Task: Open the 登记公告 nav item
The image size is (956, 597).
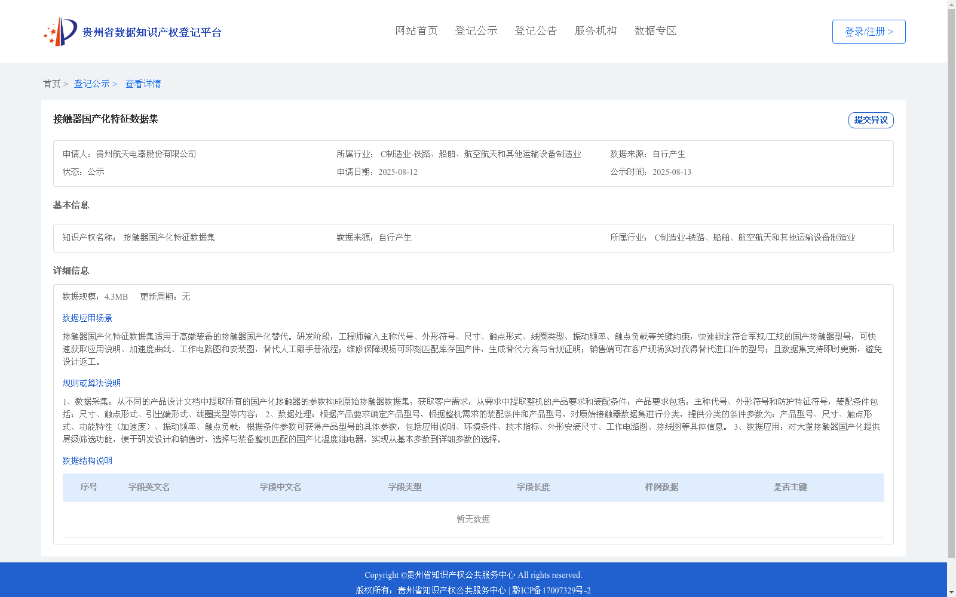Action: 536,30
